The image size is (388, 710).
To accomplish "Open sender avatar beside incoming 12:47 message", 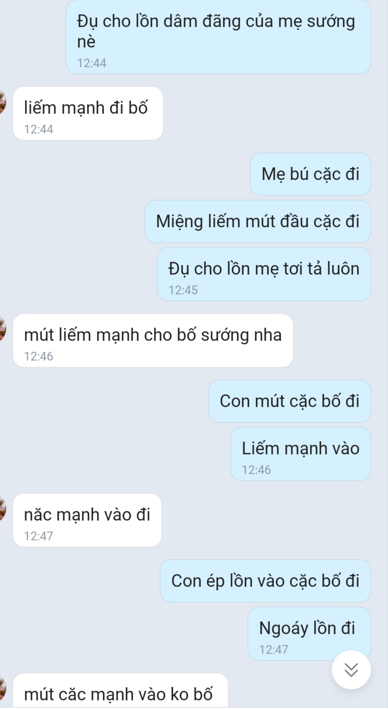I will coord(3,509).
